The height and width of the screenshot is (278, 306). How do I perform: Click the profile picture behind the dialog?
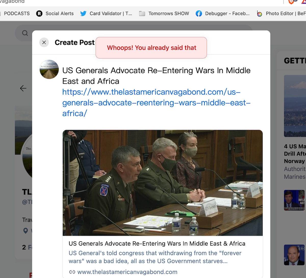[27, 156]
